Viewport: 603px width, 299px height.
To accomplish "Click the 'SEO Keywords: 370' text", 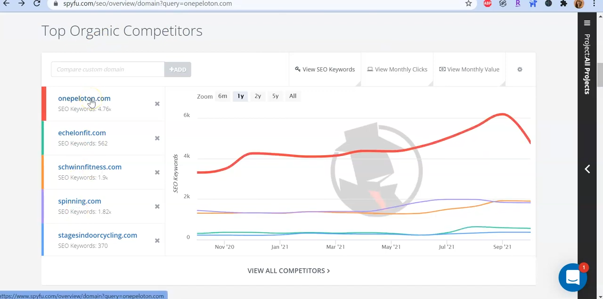I will pos(83,246).
